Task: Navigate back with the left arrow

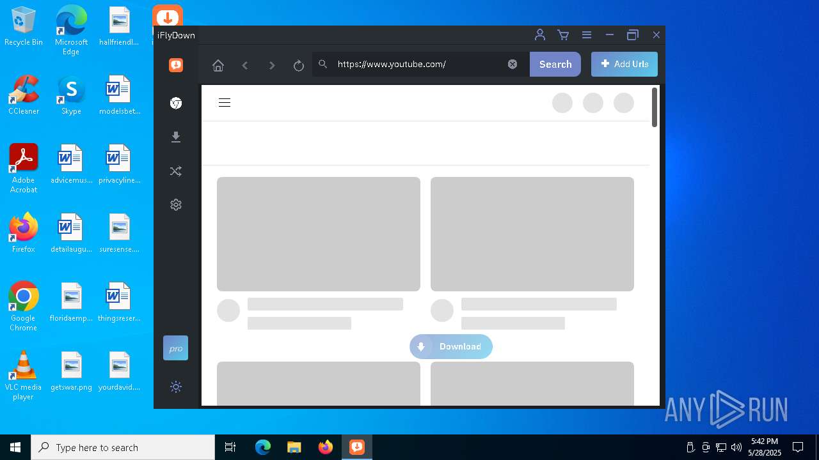Action: point(245,65)
